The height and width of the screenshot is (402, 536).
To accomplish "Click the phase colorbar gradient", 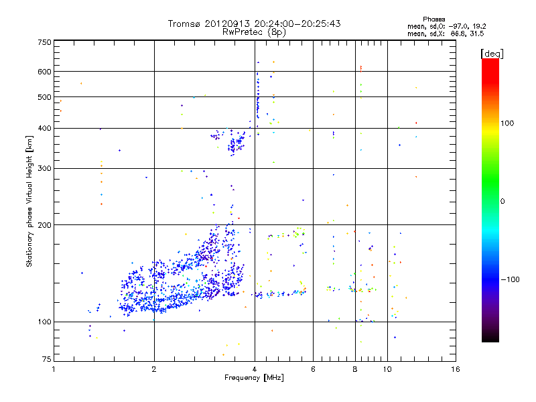I will click(x=490, y=200).
